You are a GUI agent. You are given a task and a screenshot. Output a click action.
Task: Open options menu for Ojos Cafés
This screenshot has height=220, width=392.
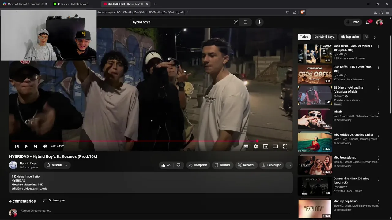coord(378,67)
